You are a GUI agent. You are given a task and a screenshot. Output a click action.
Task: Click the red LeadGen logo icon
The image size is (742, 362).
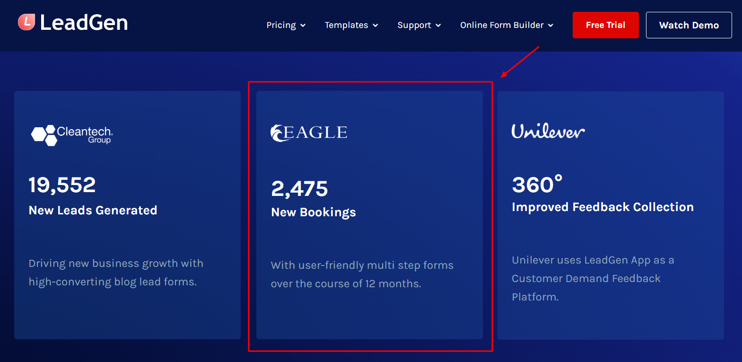click(x=26, y=22)
